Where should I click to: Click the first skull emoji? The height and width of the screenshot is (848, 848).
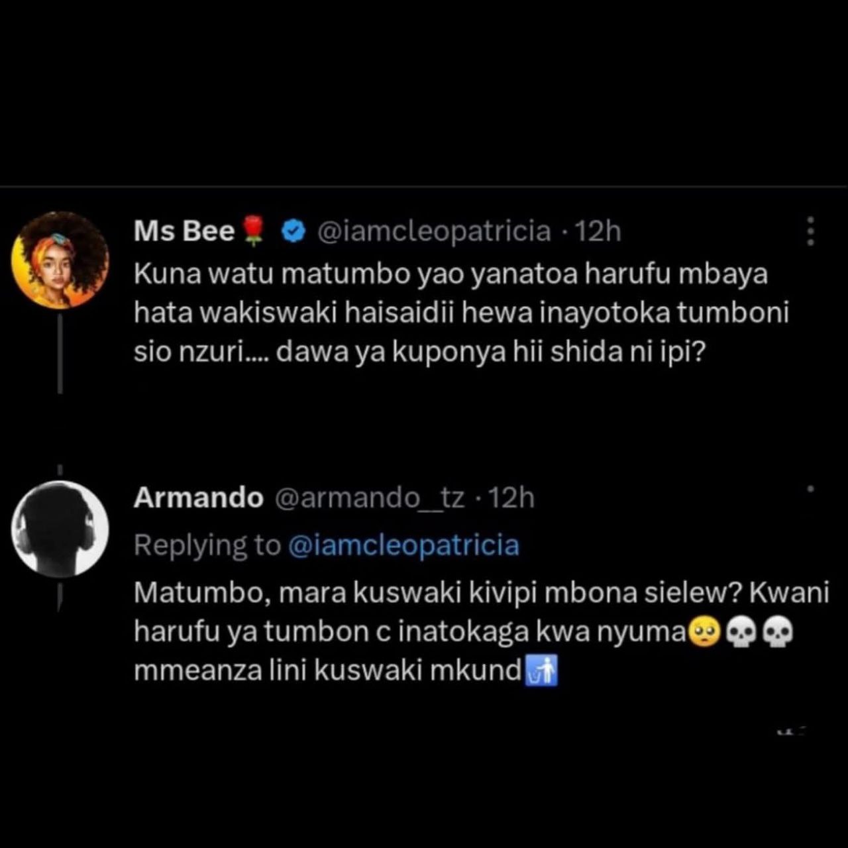(741, 632)
